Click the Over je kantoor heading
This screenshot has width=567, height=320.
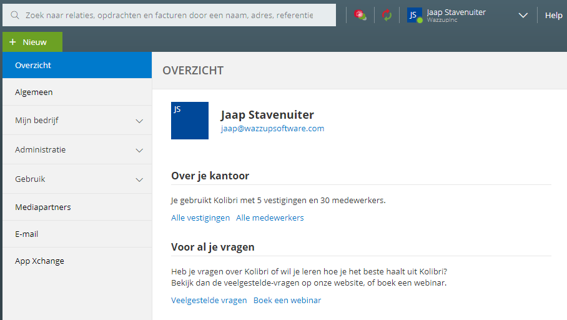(x=210, y=176)
